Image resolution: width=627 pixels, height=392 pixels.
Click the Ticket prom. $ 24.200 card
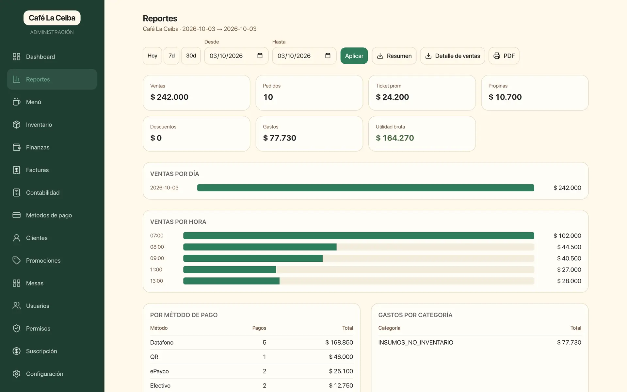[x=422, y=93]
